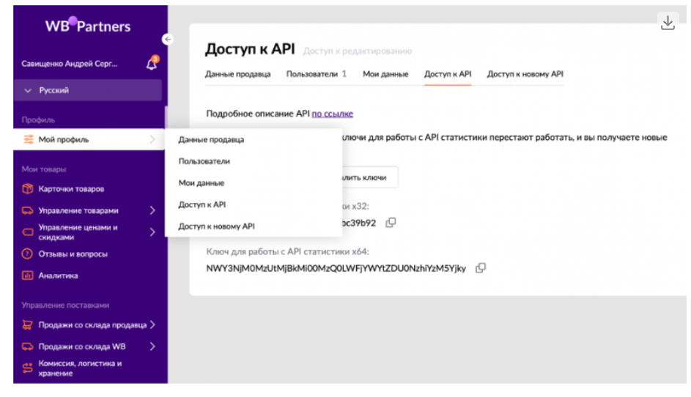The height and width of the screenshot is (397, 691).
Task: Click the notification bell icon
Action: [152, 64]
